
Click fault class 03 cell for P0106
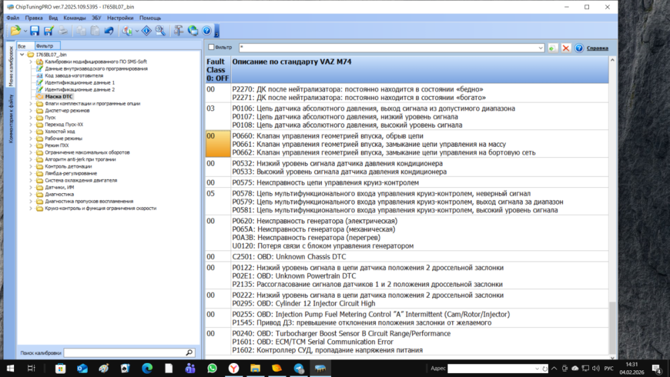pos(218,117)
